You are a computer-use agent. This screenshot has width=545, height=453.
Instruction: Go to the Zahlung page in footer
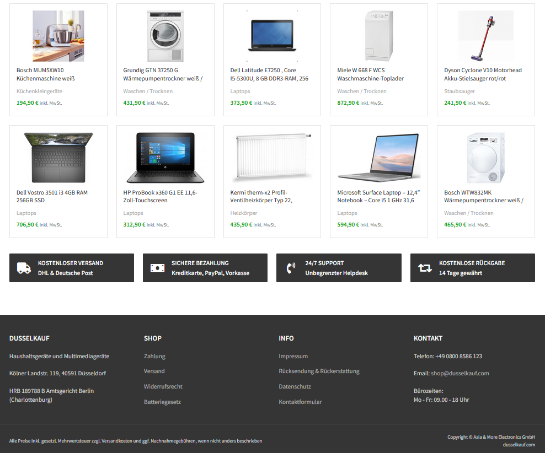pos(154,356)
